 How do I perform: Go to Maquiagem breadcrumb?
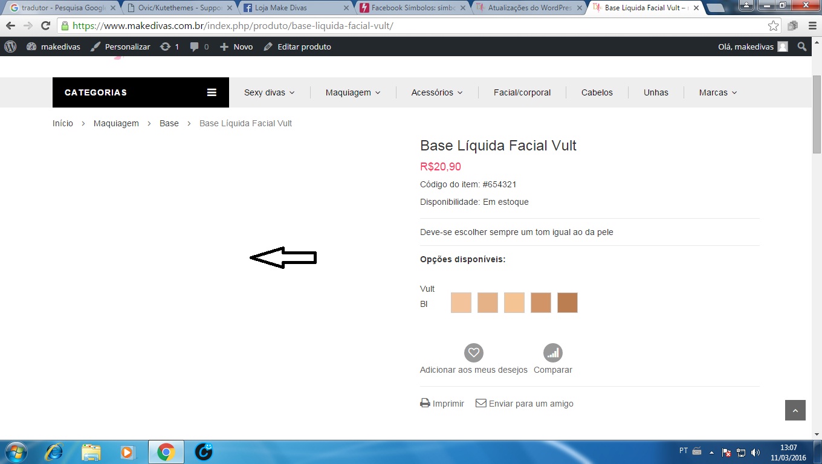click(x=116, y=123)
